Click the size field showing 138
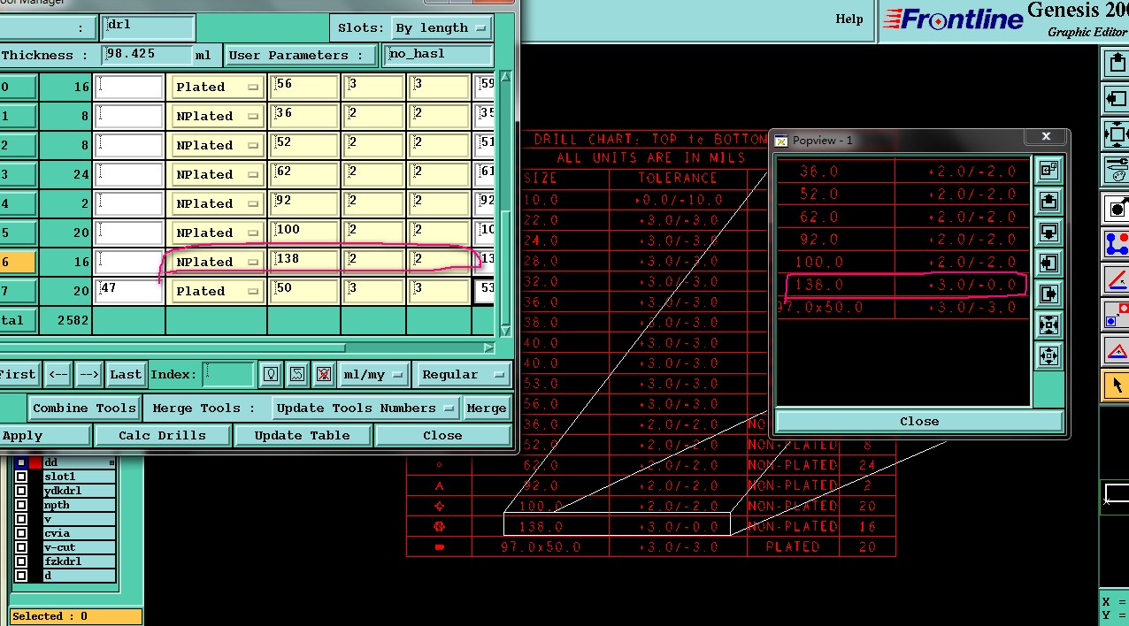Image resolution: width=1129 pixels, height=626 pixels. [304, 262]
